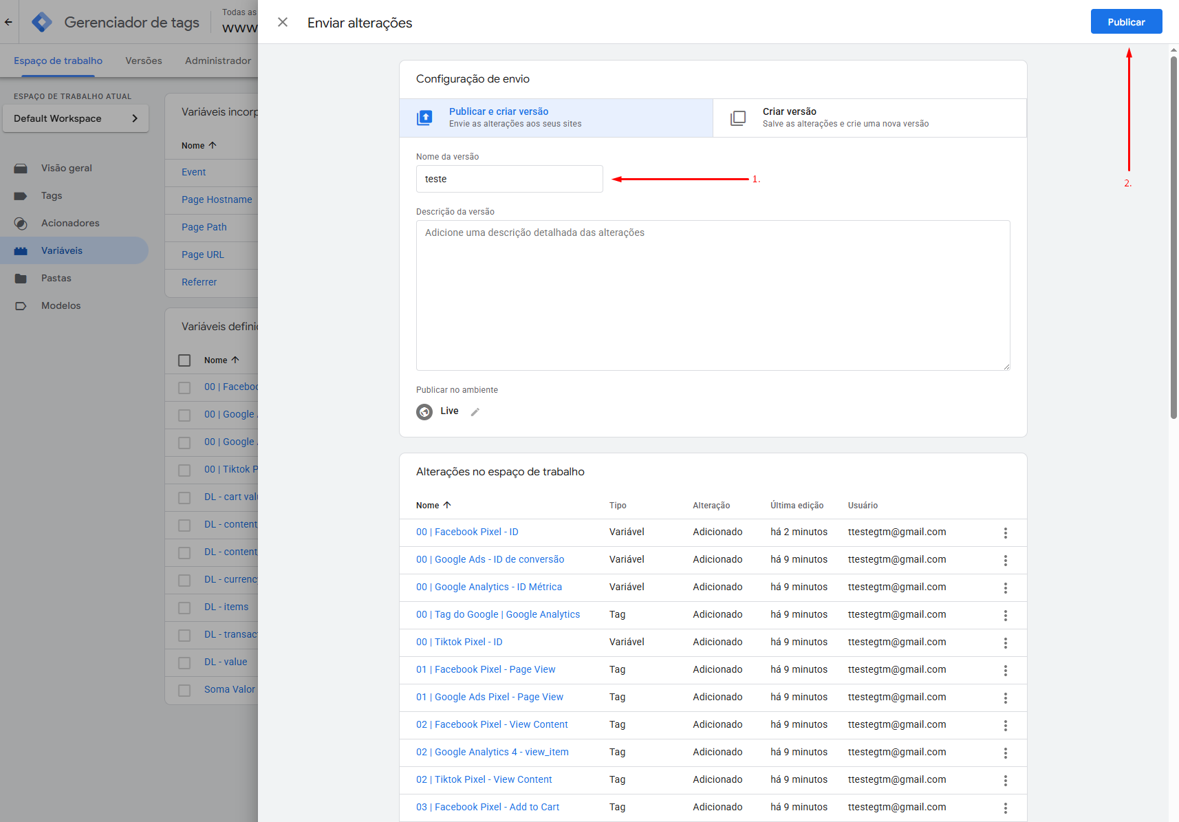The image size is (1179, 822).
Task: Switch to the Versões tab
Action: pos(144,61)
